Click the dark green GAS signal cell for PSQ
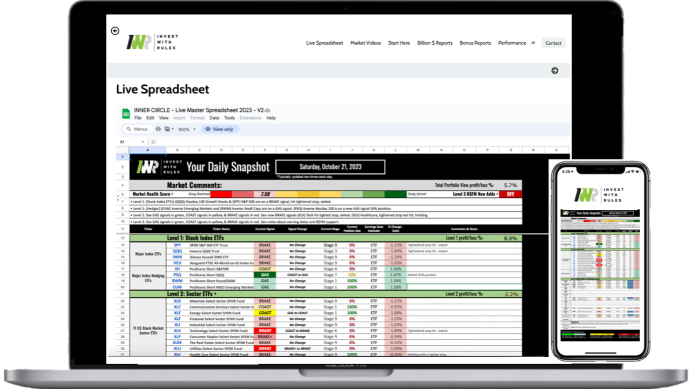691x389 pixels. point(265,275)
